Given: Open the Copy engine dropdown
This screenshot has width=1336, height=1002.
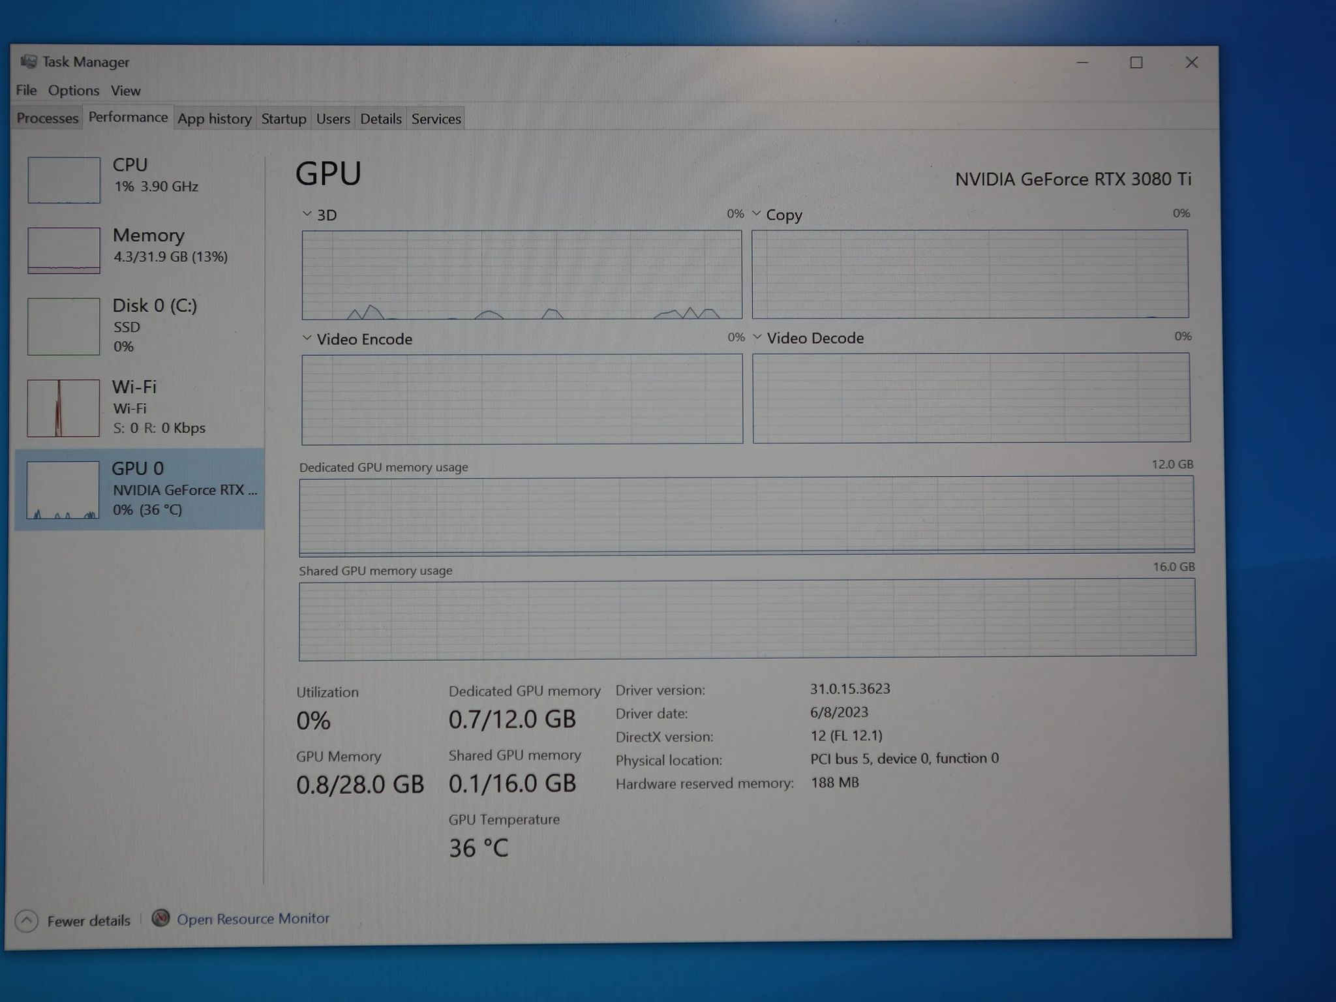Looking at the screenshot, I should pyautogui.click(x=757, y=213).
